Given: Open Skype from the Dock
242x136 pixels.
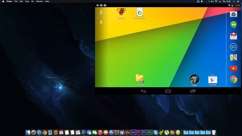Looking at the screenshot, I should tap(155, 132).
